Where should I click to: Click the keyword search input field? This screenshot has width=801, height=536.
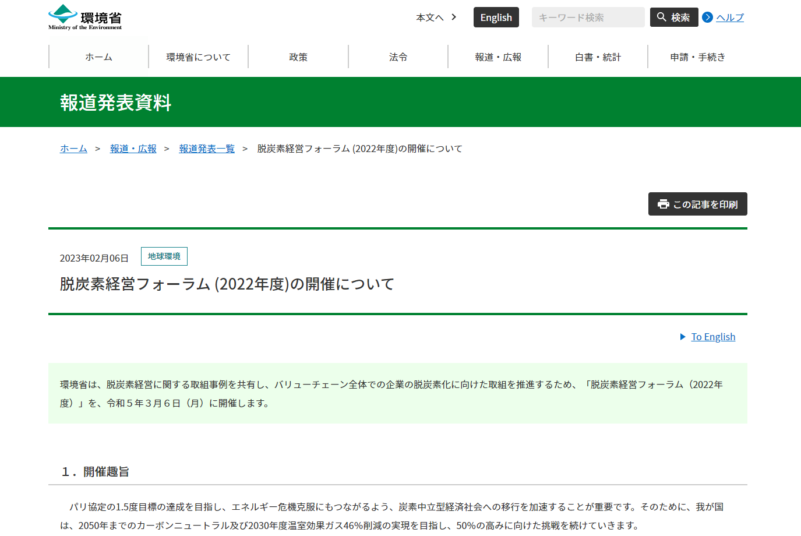click(588, 17)
